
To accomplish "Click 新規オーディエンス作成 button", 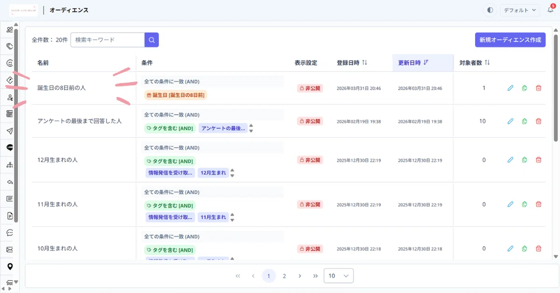I will (x=510, y=40).
